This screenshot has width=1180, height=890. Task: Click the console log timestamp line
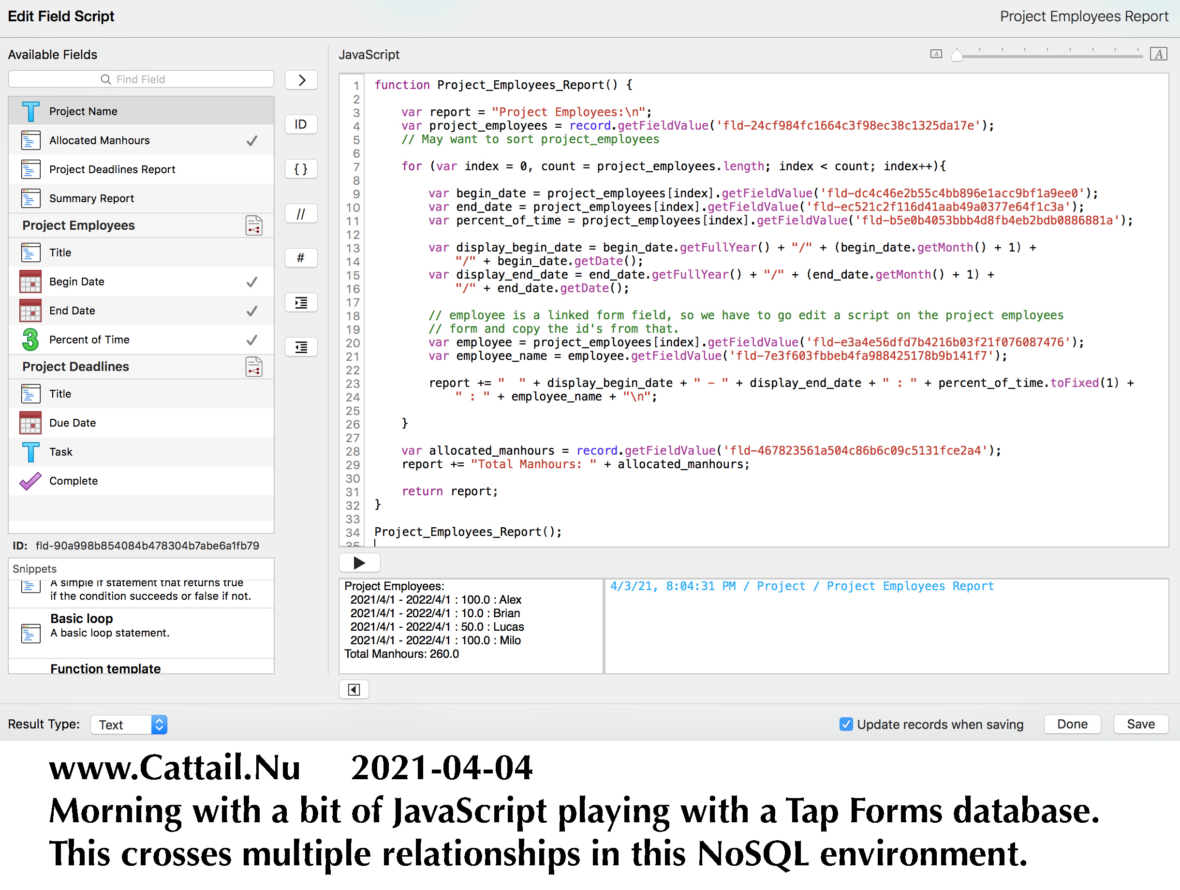802,586
